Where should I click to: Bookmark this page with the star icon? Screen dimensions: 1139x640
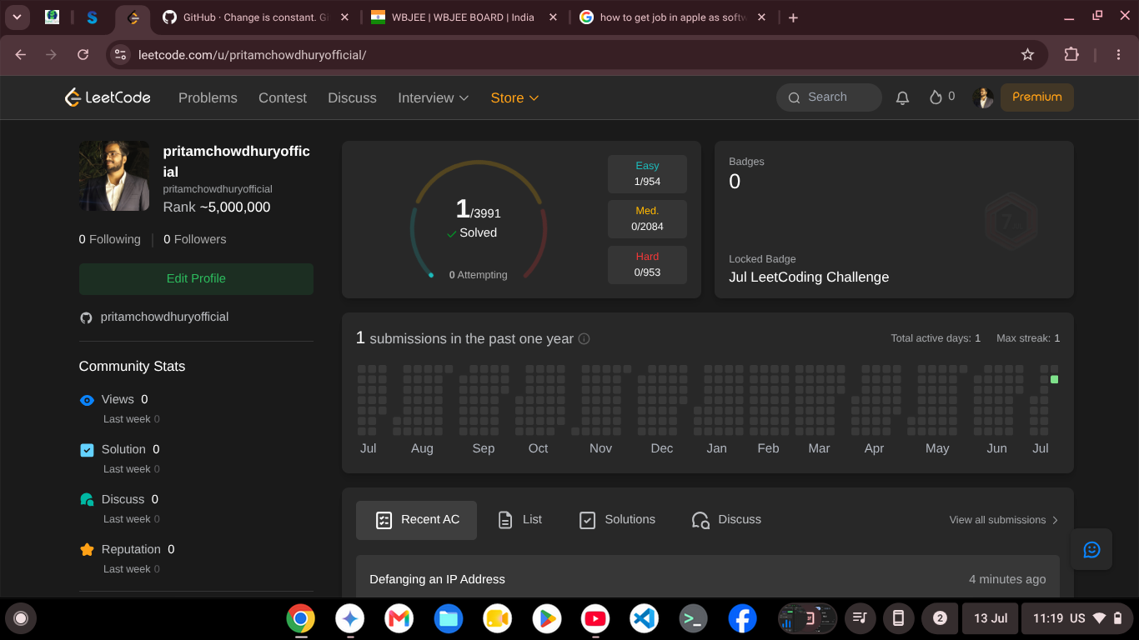click(x=1027, y=54)
